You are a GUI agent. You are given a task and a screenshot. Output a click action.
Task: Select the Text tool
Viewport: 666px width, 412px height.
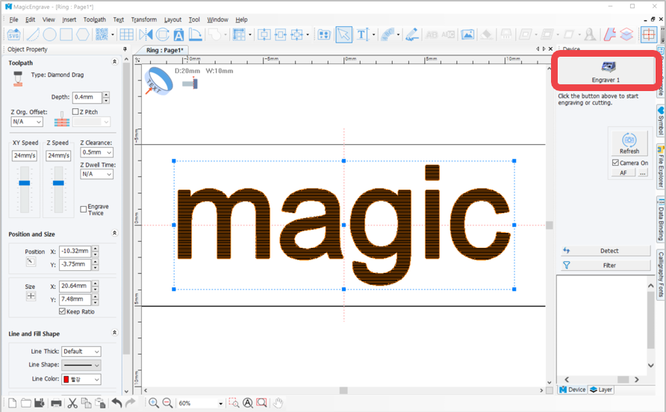pyautogui.click(x=362, y=35)
